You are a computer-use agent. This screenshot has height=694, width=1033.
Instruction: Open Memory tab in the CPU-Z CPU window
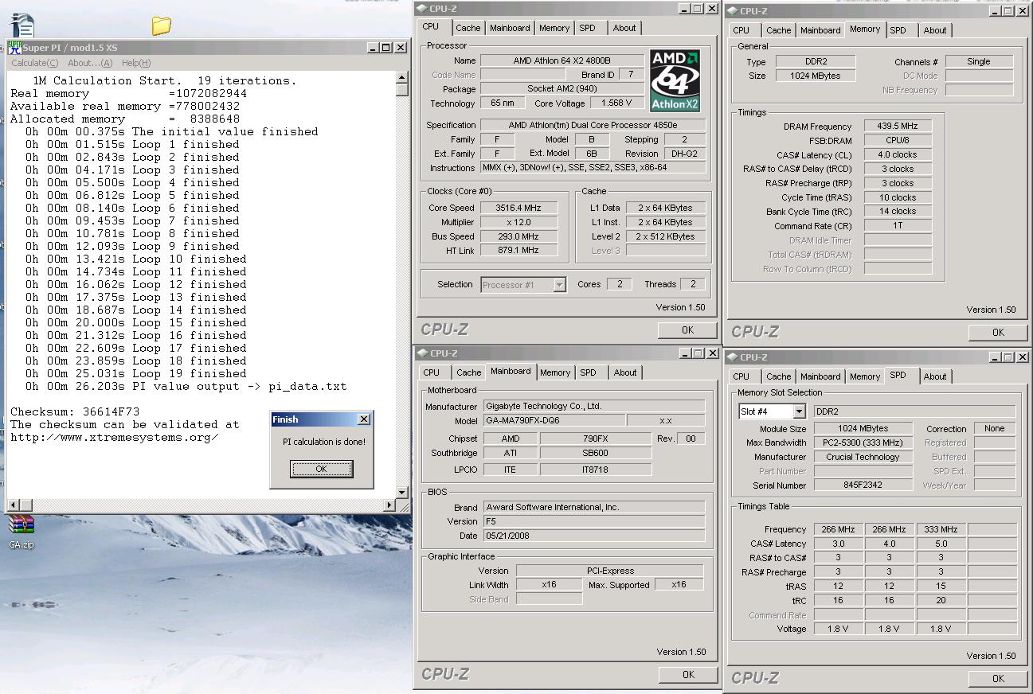click(x=554, y=28)
